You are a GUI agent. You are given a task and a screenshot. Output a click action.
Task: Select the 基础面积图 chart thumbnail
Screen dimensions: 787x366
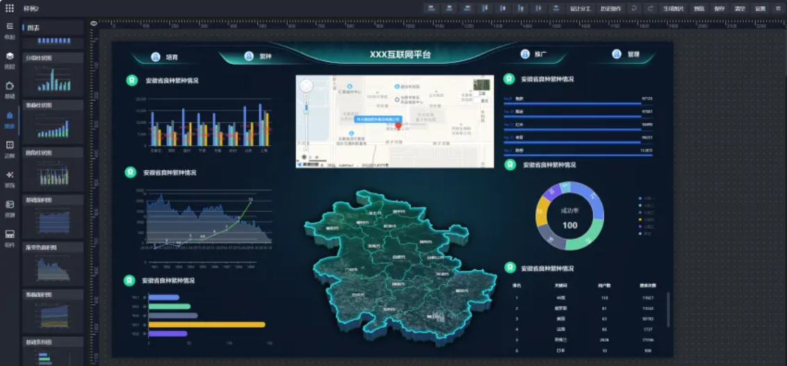coord(53,216)
